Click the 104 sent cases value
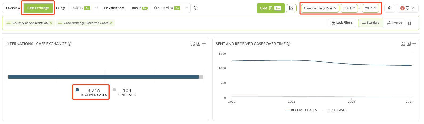Image resolution: width=424 pixels, height=124 pixels. tap(127, 91)
